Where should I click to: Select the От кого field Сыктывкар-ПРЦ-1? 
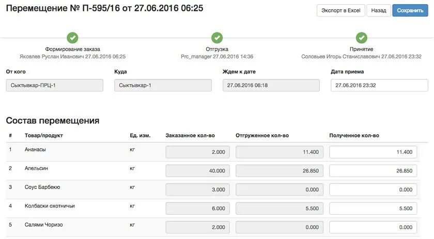coord(55,85)
